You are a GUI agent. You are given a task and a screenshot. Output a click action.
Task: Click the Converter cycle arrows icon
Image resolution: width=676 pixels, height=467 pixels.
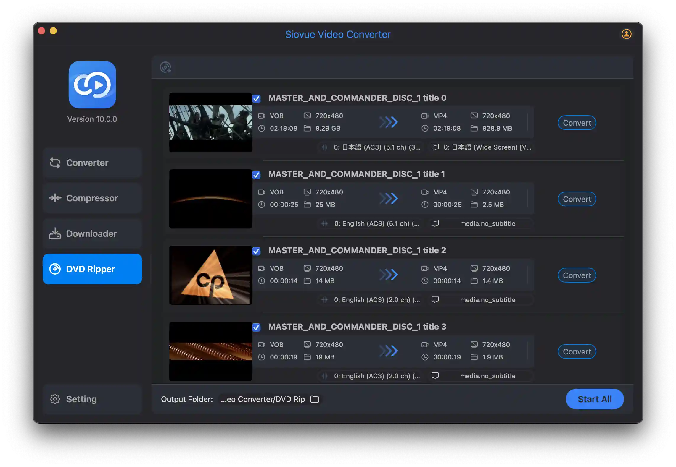point(55,163)
